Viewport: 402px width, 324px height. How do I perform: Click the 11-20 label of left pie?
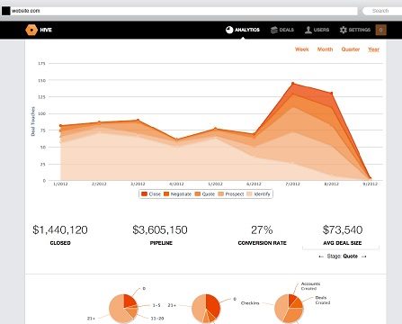coord(157,319)
